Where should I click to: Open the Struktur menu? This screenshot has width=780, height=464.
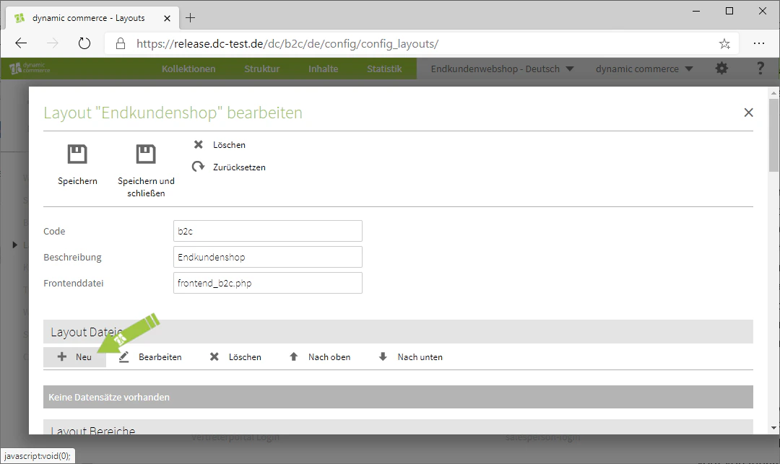coord(261,69)
